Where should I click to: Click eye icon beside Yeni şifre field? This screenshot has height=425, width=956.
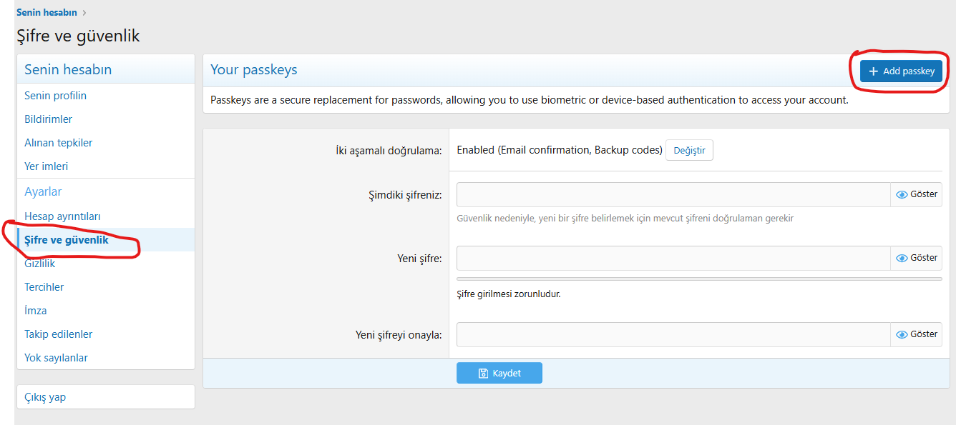[x=902, y=258]
